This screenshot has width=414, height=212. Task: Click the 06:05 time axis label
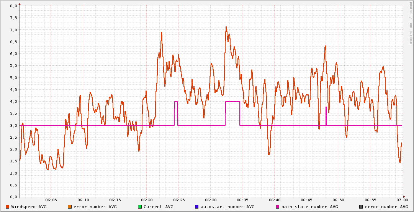click(x=51, y=200)
